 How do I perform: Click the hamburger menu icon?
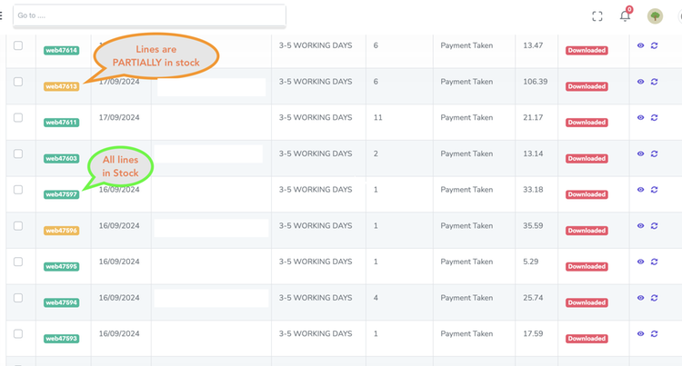[x=2, y=16]
